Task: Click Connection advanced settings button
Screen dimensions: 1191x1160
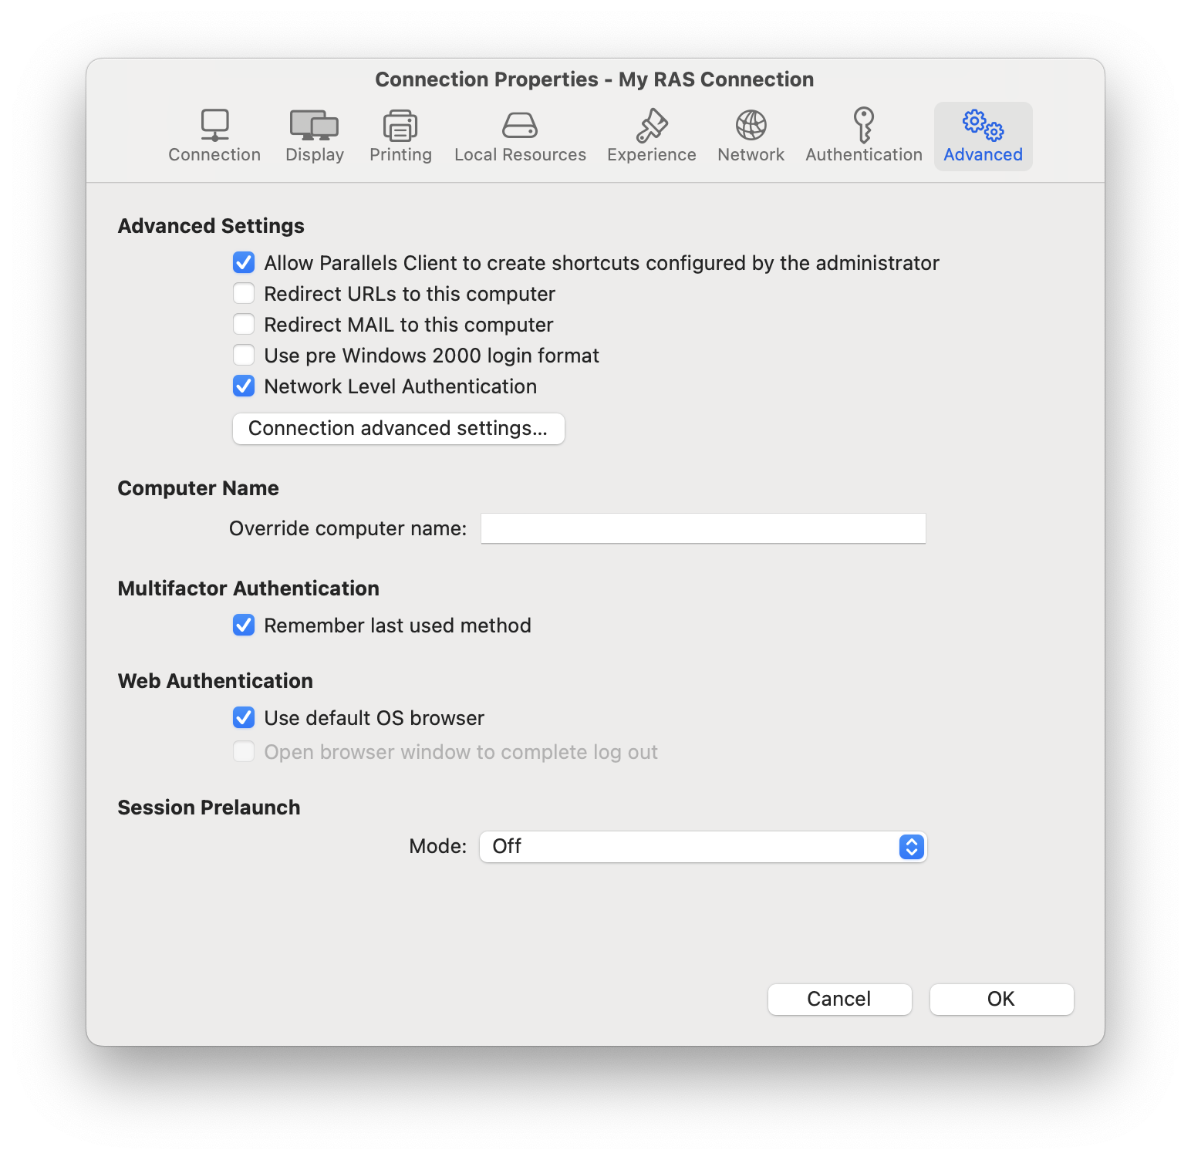Action: tap(399, 429)
